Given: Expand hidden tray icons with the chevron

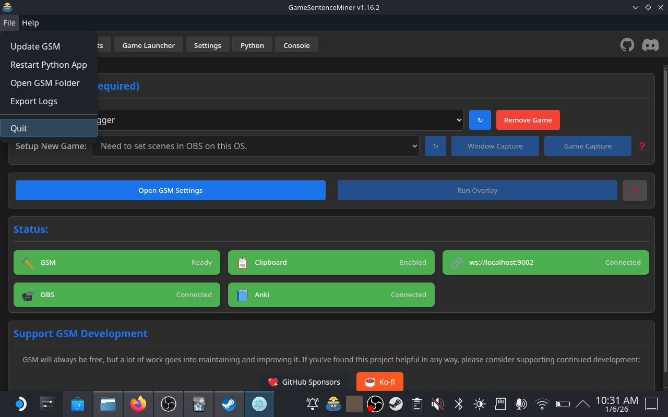Looking at the screenshot, I should [583, 403].
